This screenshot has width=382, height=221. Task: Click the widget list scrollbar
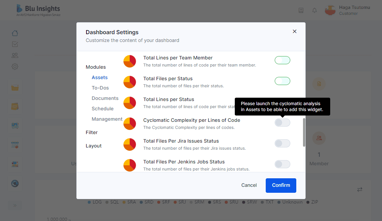(x=304, y=132)
